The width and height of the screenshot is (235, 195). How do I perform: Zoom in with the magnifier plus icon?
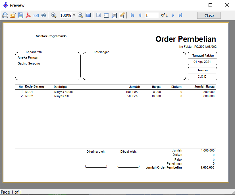(54, 15)
